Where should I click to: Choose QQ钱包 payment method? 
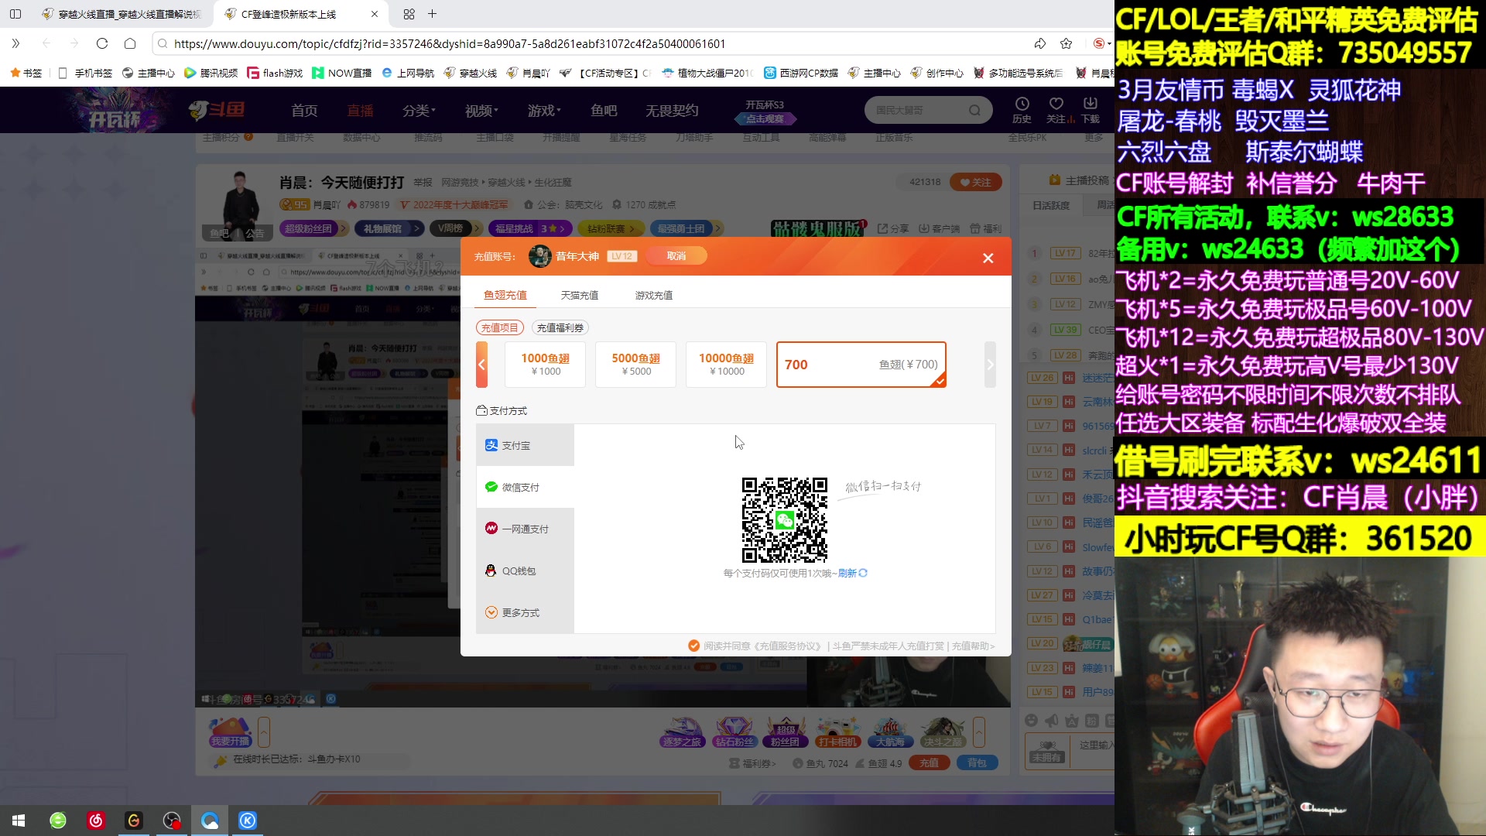pos(525,570)
